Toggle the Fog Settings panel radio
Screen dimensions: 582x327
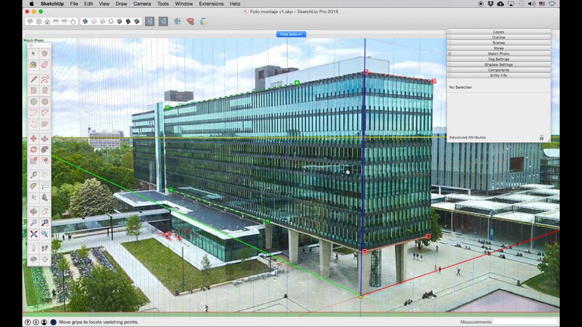[x=450, y=59]
